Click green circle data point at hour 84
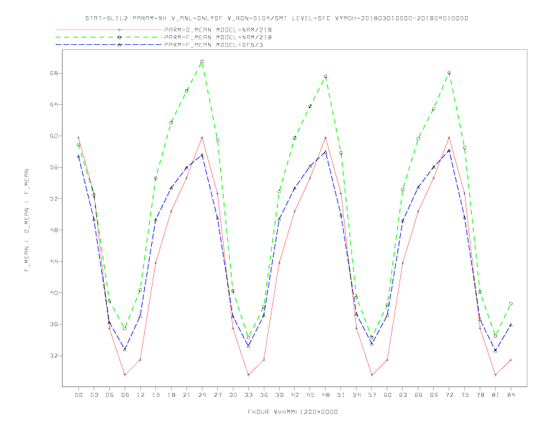 pos(511,304)
